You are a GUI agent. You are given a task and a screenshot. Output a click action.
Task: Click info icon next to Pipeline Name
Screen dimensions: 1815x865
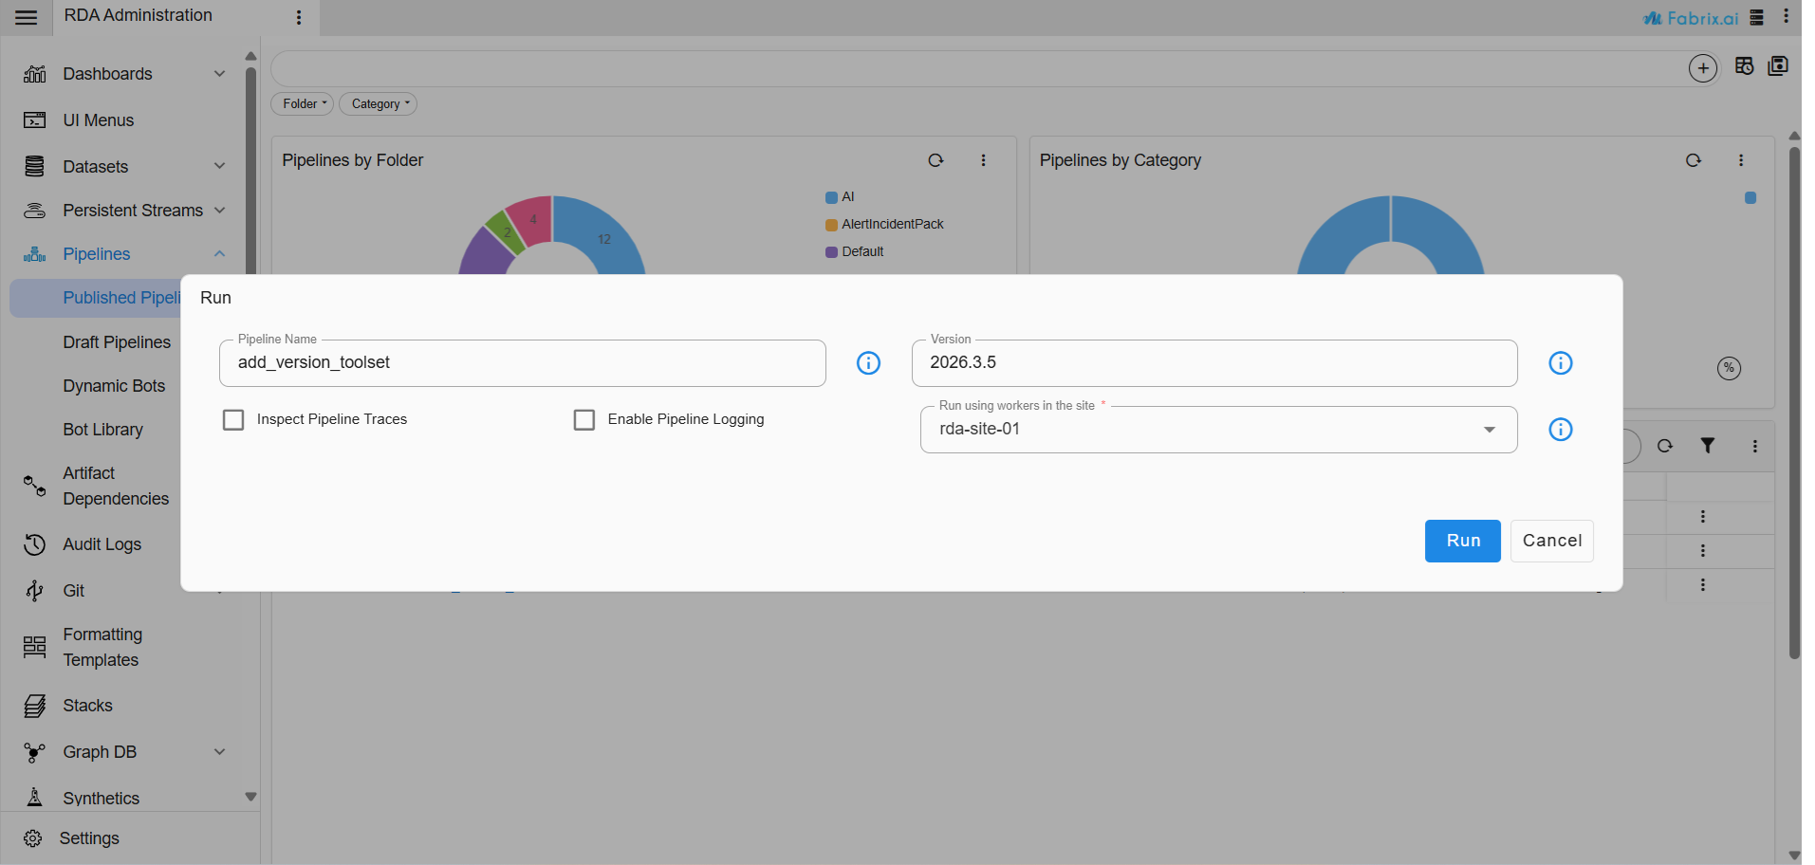click(867, 363)
